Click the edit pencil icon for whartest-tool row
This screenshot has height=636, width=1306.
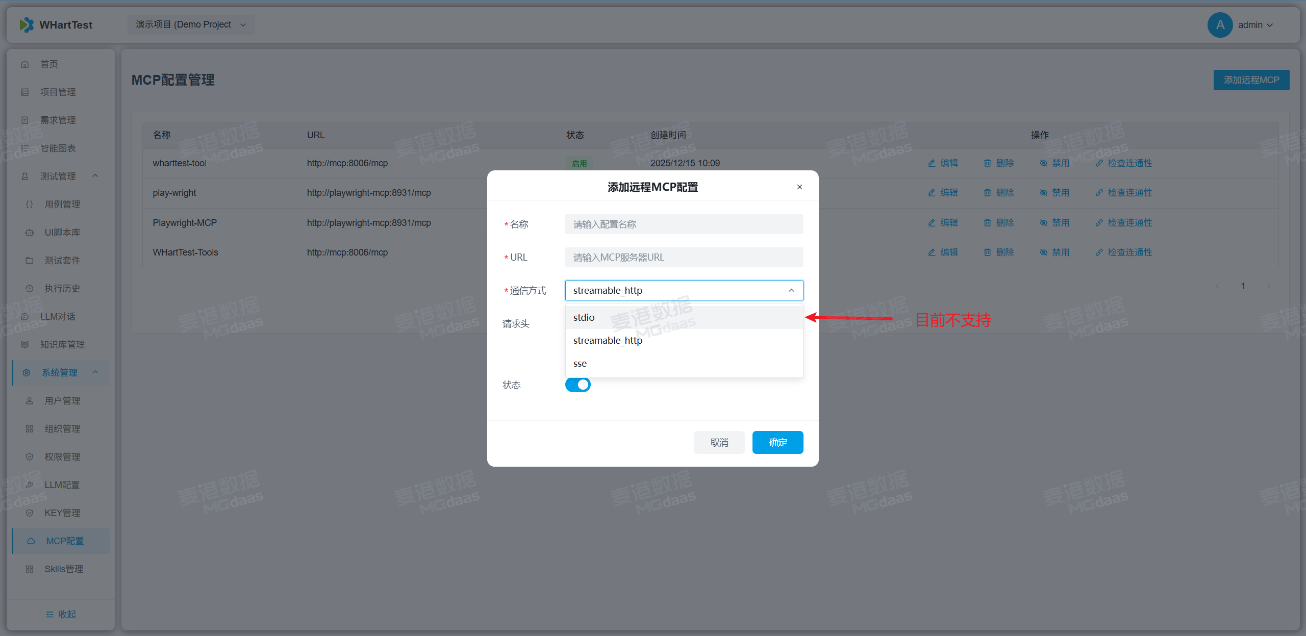(x=932, y=163)
